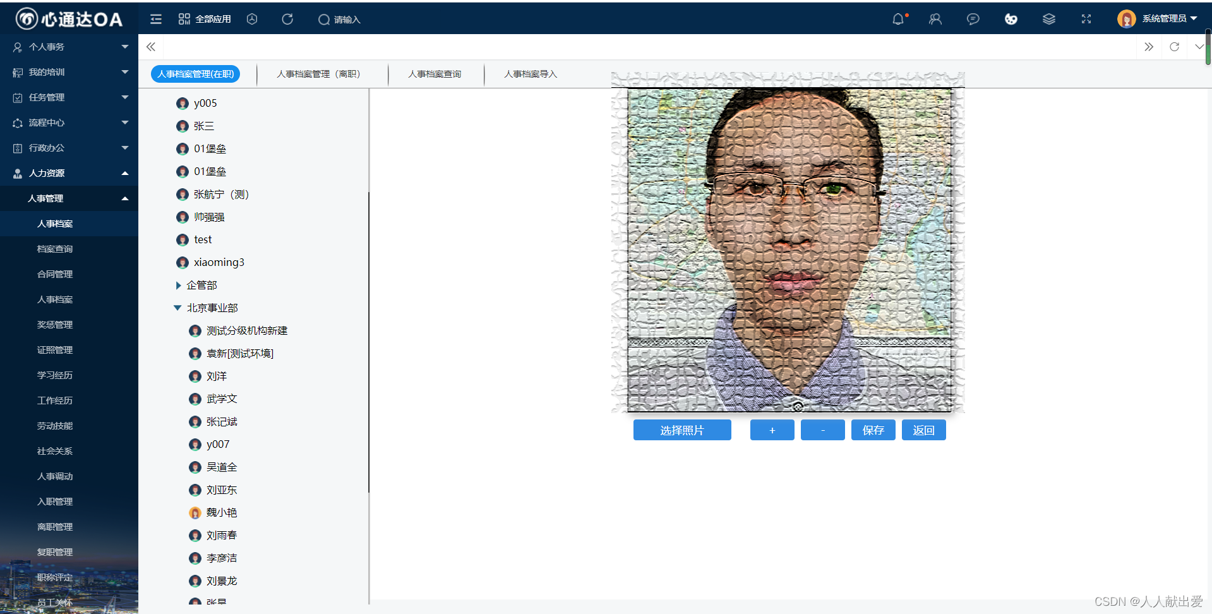1212x614 pixels.
Task: Reload the current tab with refresh icon
Action: click(1175, 47)
